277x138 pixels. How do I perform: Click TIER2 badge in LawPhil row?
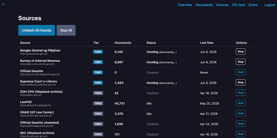click(98, 103)
